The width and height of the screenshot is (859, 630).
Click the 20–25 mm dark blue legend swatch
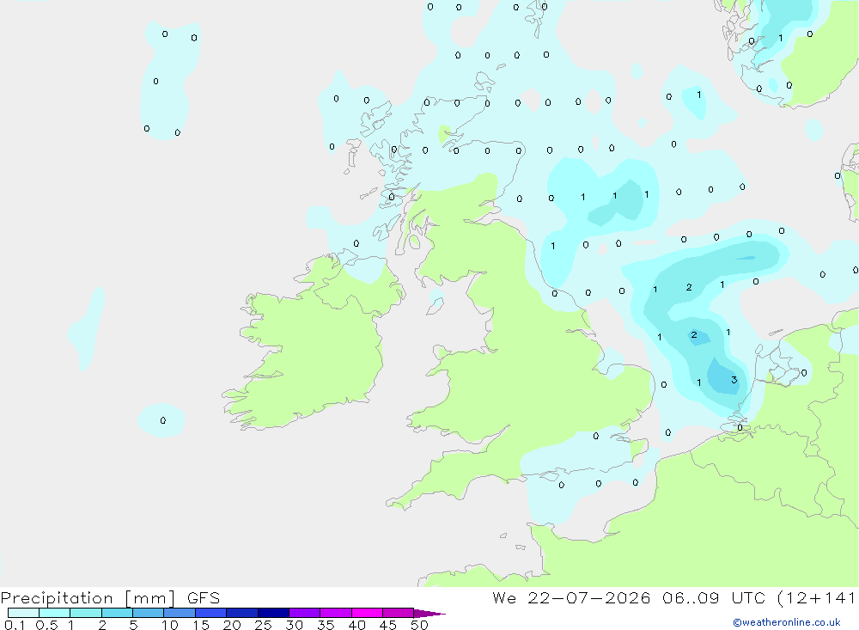242,613
